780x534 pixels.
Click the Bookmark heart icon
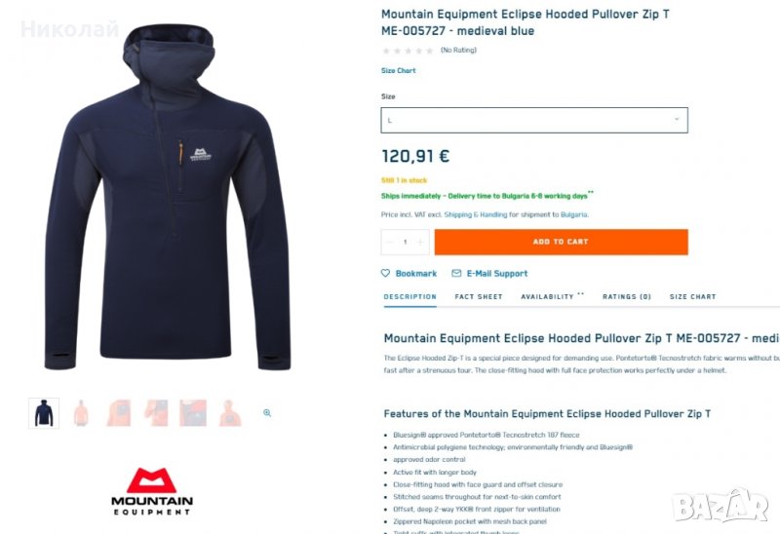pos(385,273)
